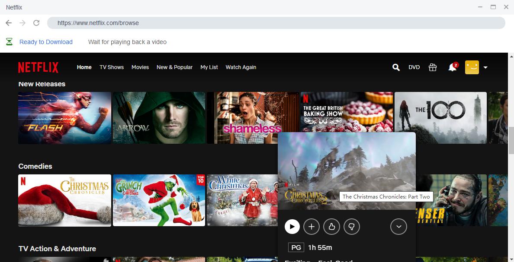The image size is (514, 262).
Task: Open the White Christmas thumbnail
Action: pyautogui.click(x=242, y=200)
